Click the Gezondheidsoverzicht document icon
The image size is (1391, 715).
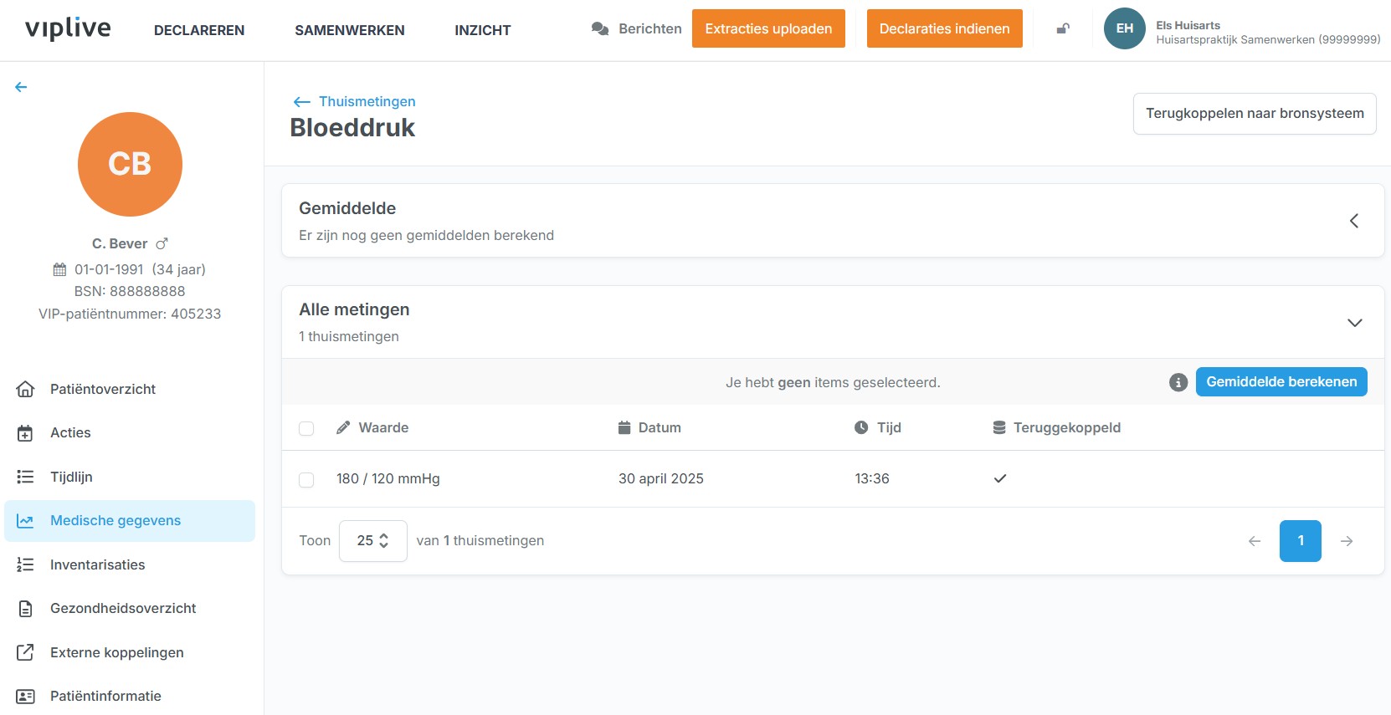point(26,609)
